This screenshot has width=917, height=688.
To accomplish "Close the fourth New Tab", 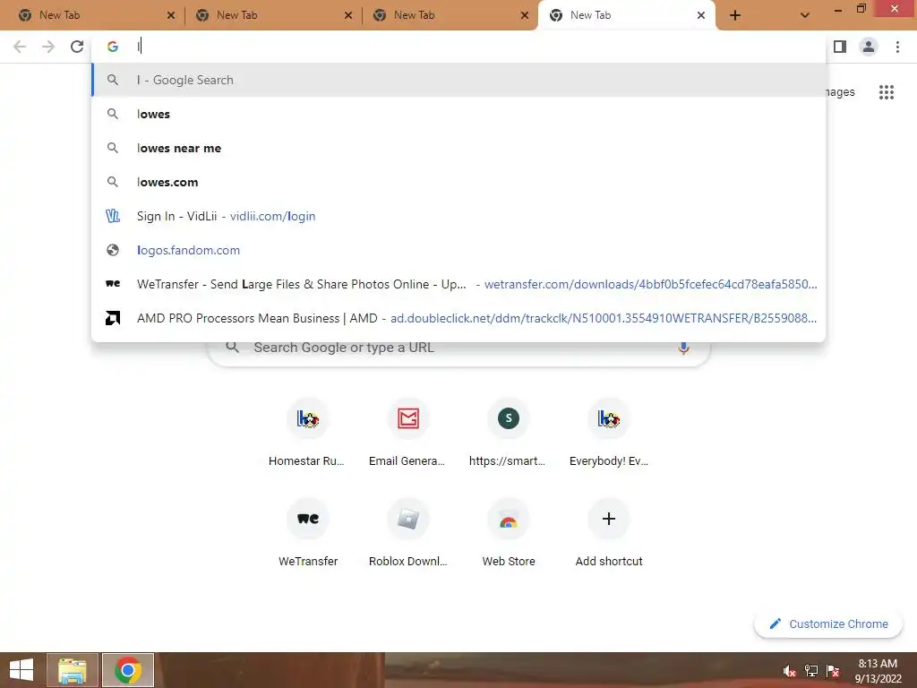I will [700, 16].
